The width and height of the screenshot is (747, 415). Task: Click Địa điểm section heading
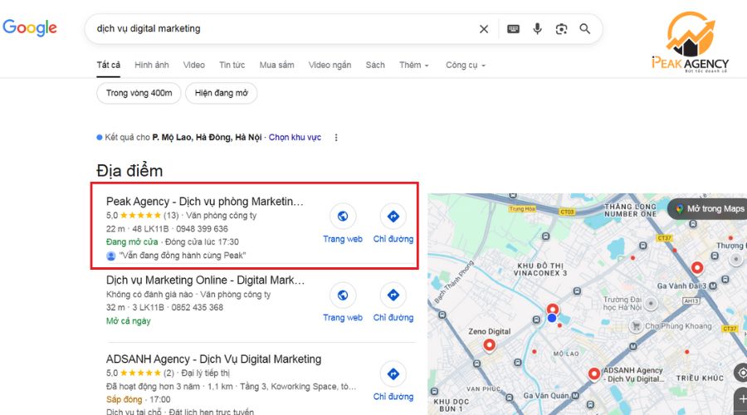[x=129, y=171]
